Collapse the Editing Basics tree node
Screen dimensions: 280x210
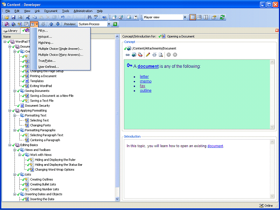(x=10, y=145)
